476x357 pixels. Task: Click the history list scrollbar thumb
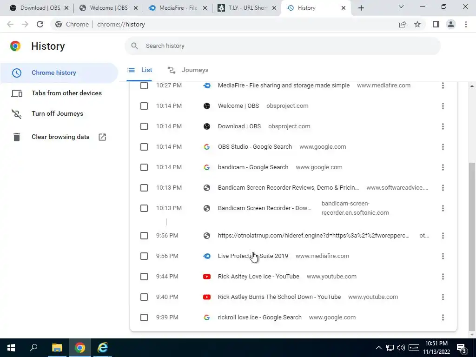click(x=472, y=246)
